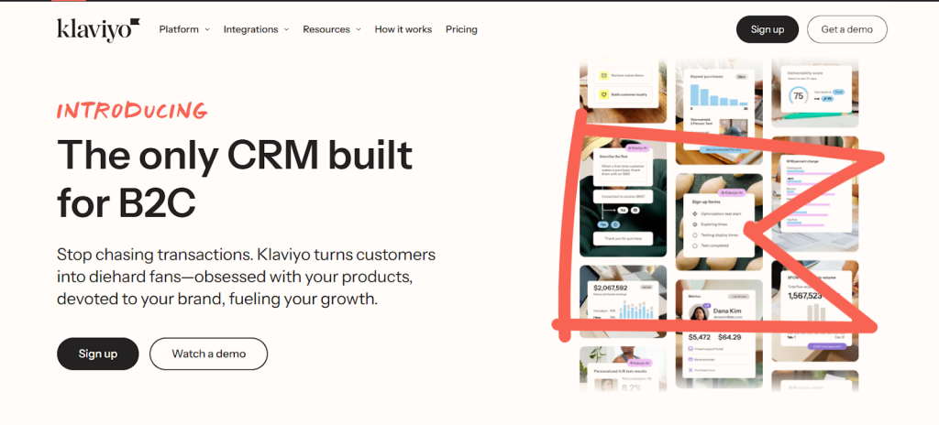
Task: Click the 'Sign up forms' card title
Action: click(x=706, y=202)
